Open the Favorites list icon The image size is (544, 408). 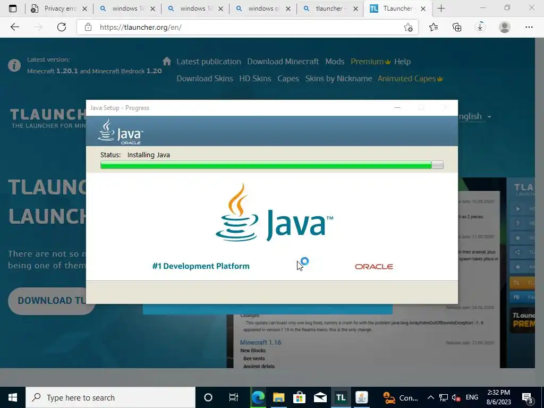pos(433,27)
